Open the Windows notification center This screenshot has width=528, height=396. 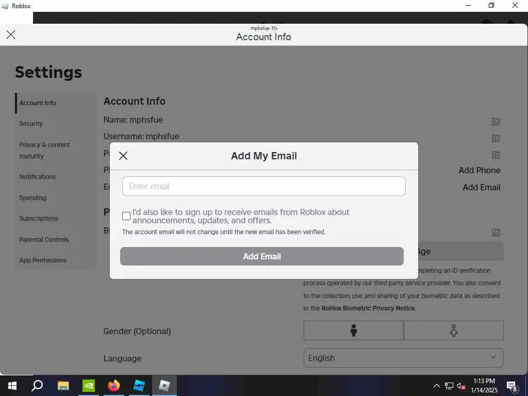(512, 386)
